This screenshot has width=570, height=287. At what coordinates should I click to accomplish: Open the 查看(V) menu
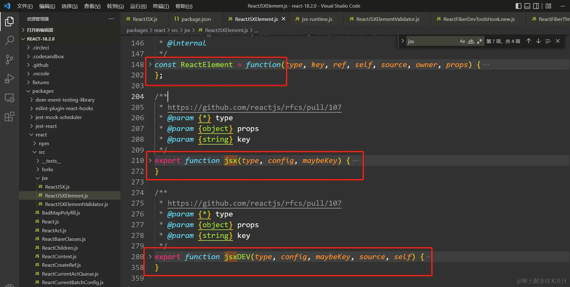(x=92, y=6)
